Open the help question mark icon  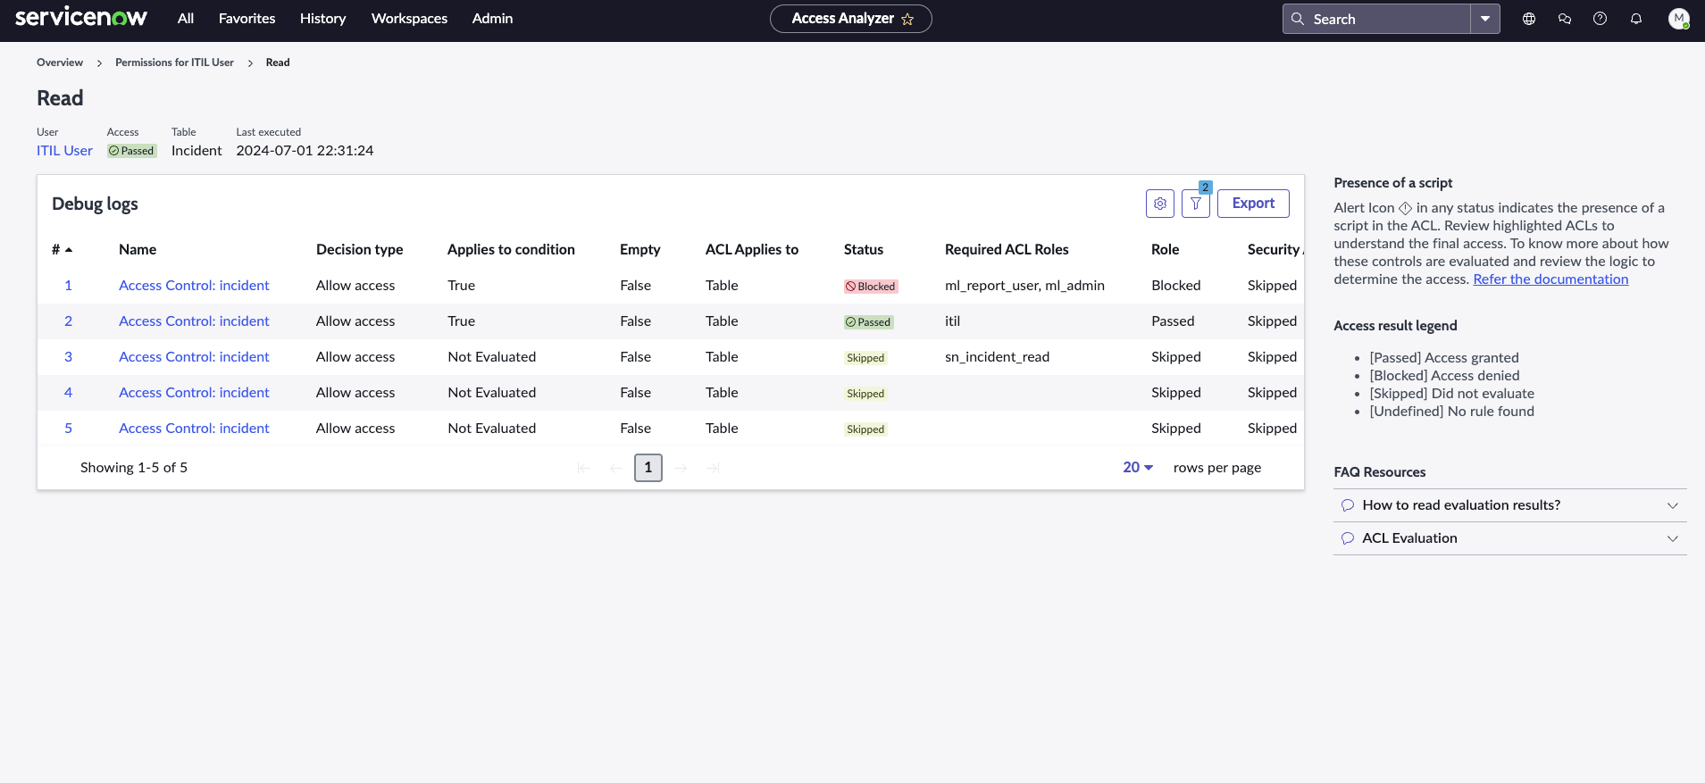(1601, 19)
